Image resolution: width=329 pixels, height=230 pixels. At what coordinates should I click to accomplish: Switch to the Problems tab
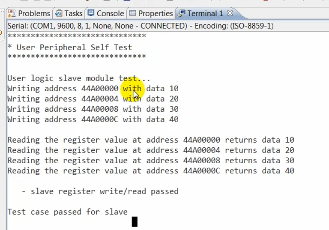[33, 13]
